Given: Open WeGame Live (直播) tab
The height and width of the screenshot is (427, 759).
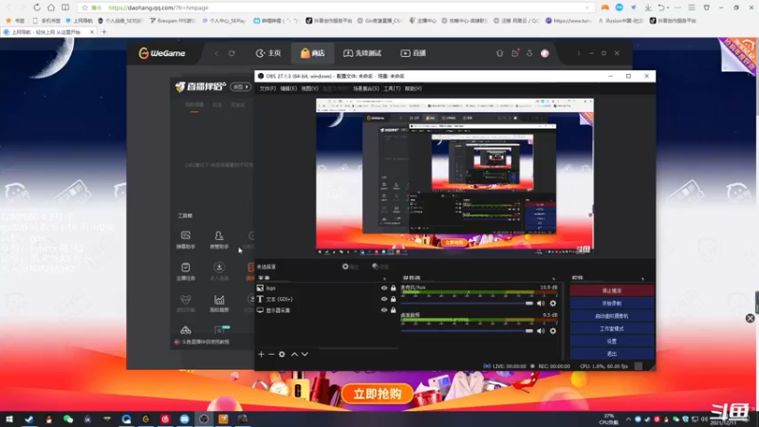Looking at the screenshot, I should 413,53.
